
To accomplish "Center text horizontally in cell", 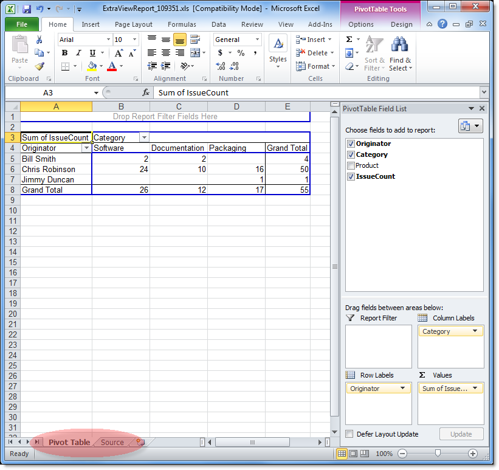I will 166,53.
